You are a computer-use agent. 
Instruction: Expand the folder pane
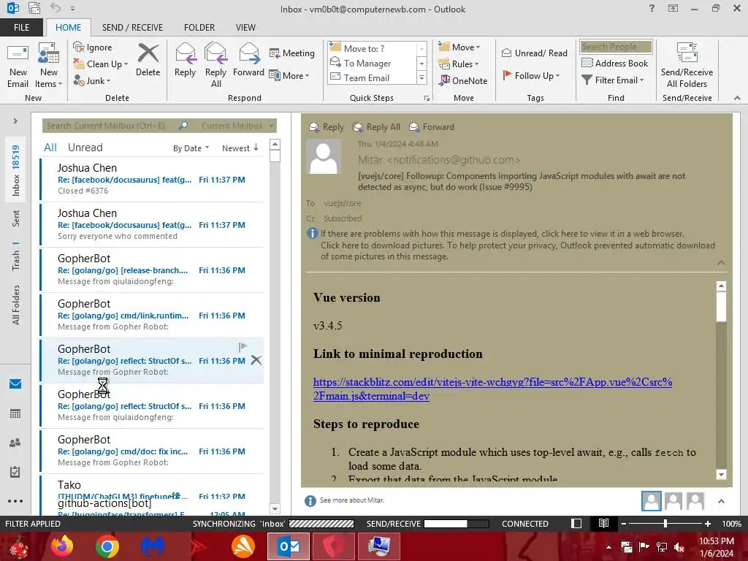coord(15,121)
